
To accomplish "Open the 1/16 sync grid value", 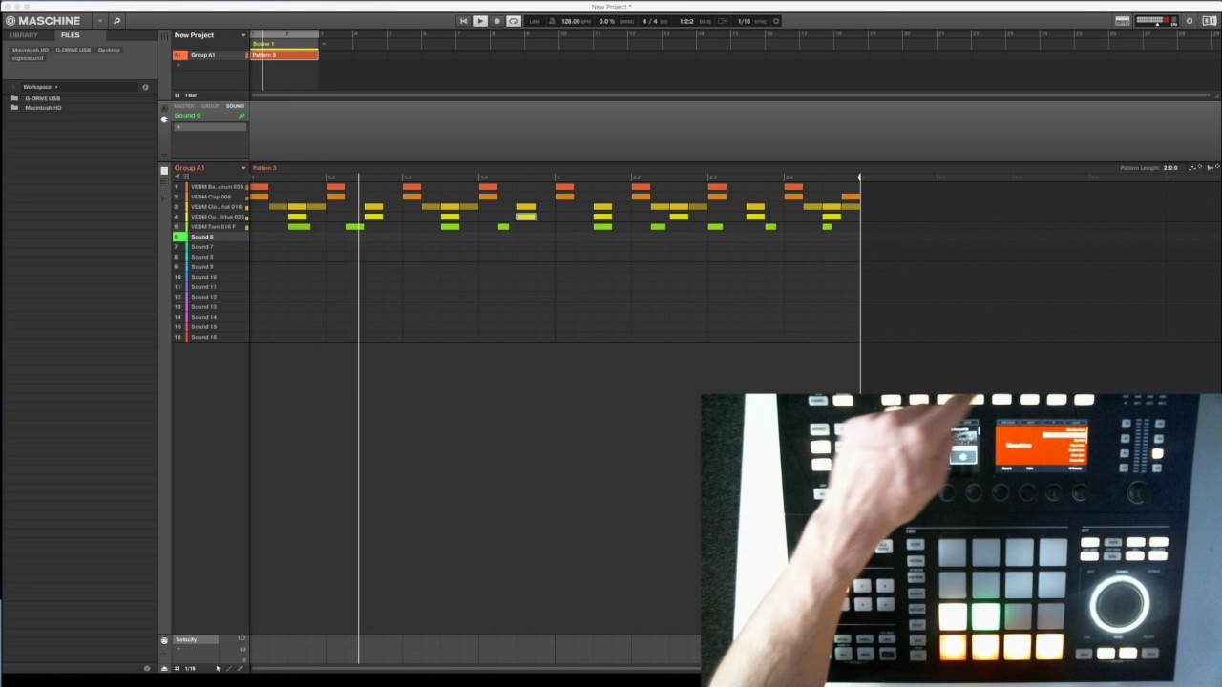I will click(744, 21).
